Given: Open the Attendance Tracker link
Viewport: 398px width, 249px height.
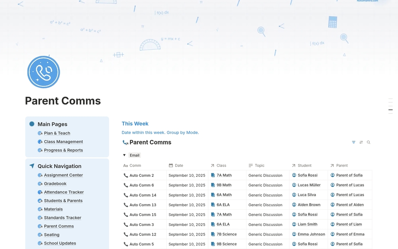Looking at the screenshot, I should tap(64, 192).
